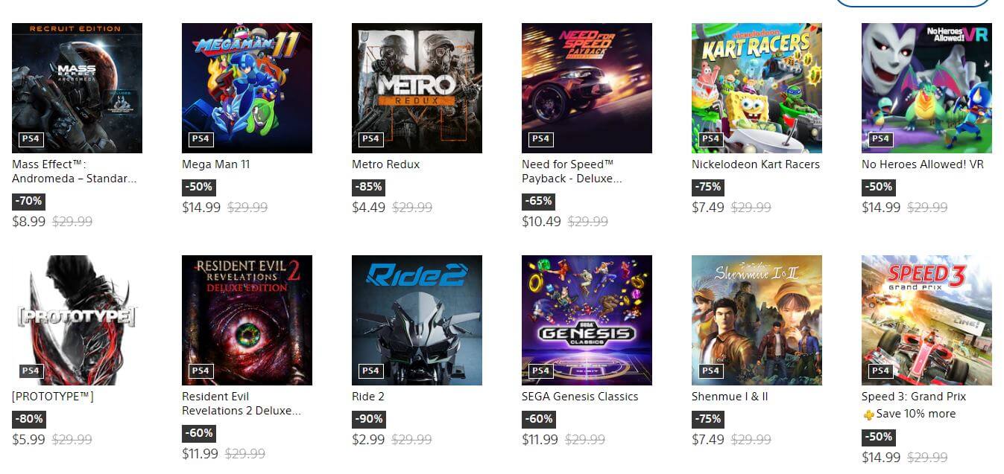Click the Nickelodeon Kart Racers cover

(x=757, y=88)
